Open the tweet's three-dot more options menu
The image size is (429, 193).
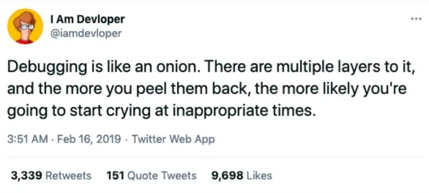click(415, 19)
